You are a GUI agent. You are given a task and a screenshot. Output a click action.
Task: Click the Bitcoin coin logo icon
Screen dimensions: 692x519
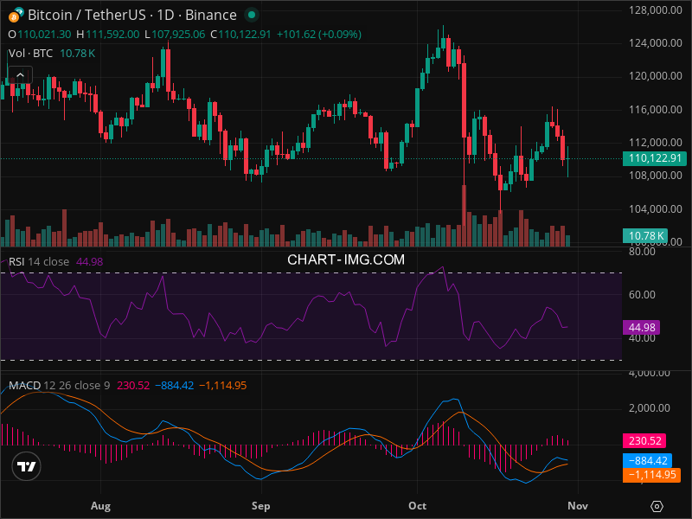15,16
